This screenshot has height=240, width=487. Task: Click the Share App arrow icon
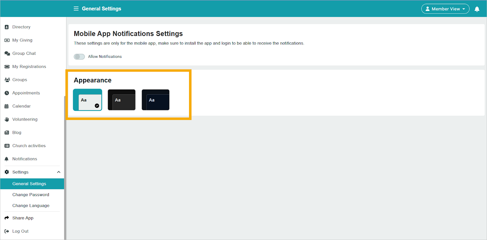tap(7, 218)
